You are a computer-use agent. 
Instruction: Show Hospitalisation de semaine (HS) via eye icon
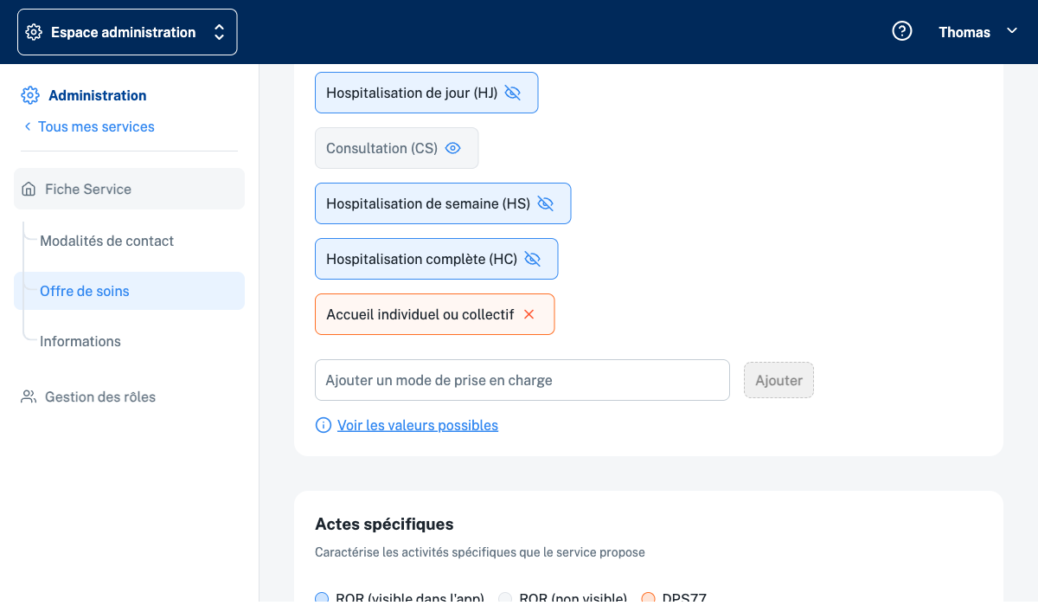click(545, 203)
